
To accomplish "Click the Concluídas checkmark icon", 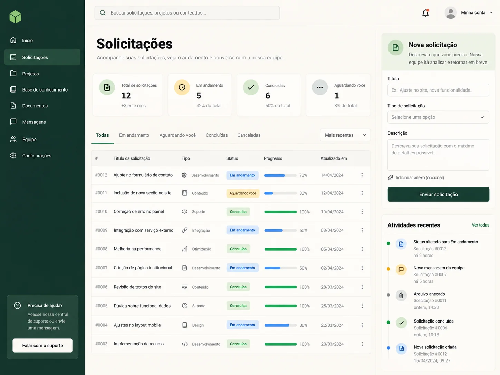I will [x=251, y=87].
